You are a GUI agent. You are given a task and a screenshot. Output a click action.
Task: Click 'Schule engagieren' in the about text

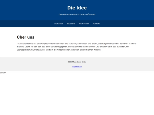tap(59, 47)
